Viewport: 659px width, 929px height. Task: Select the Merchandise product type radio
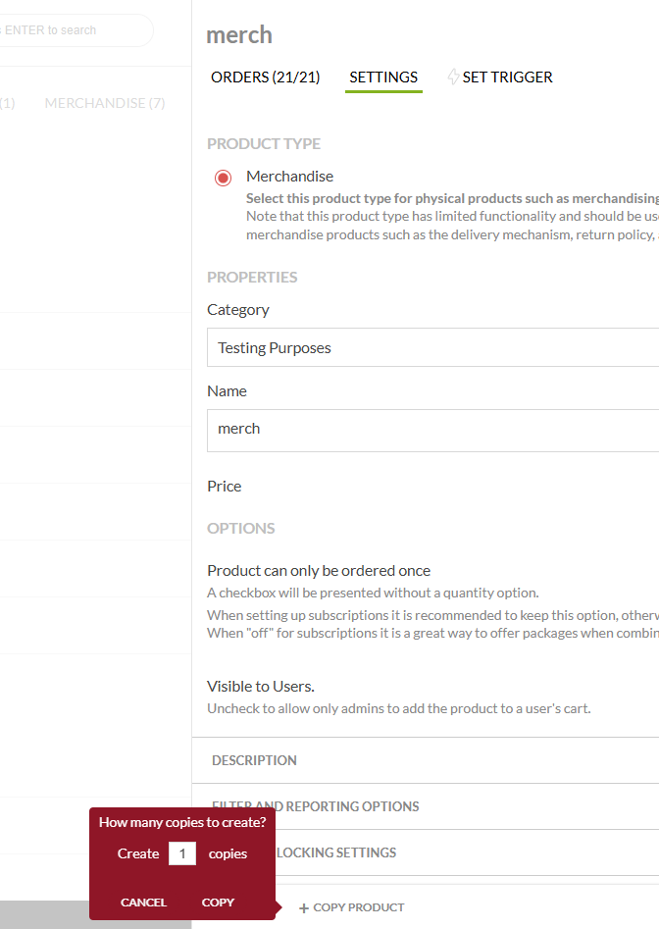click(x=223, y=178)
